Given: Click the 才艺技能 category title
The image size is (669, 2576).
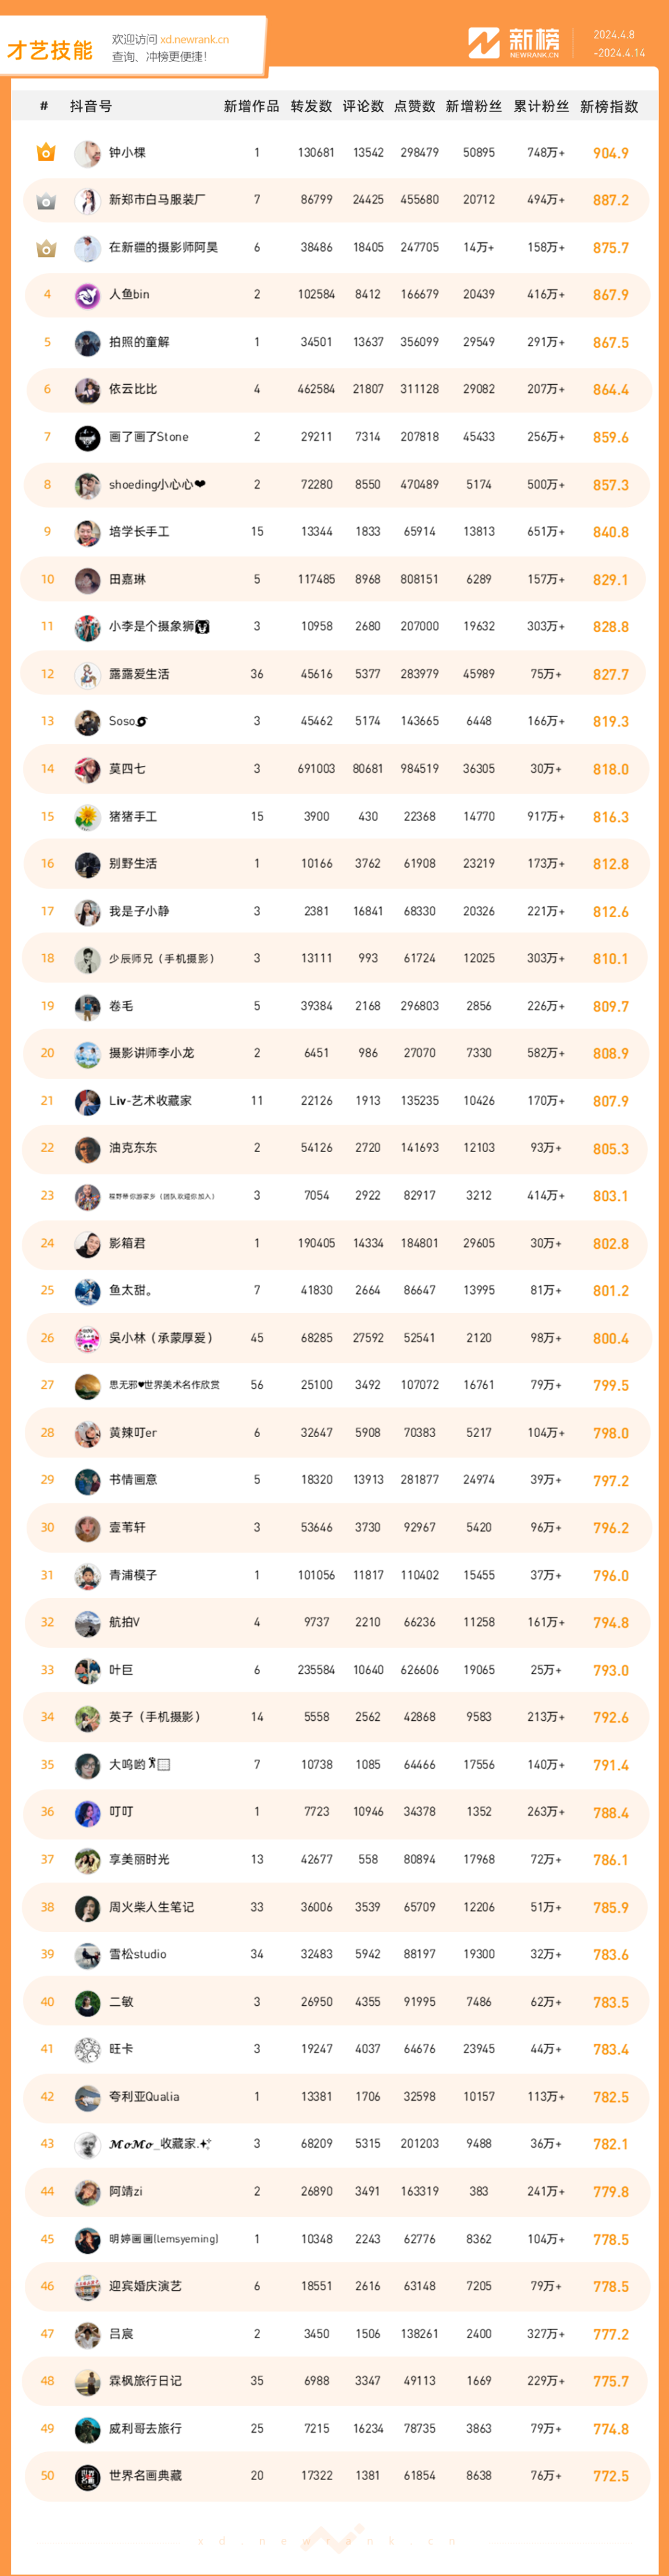Looking at the screenshot, I should click(x=50, y=50).
